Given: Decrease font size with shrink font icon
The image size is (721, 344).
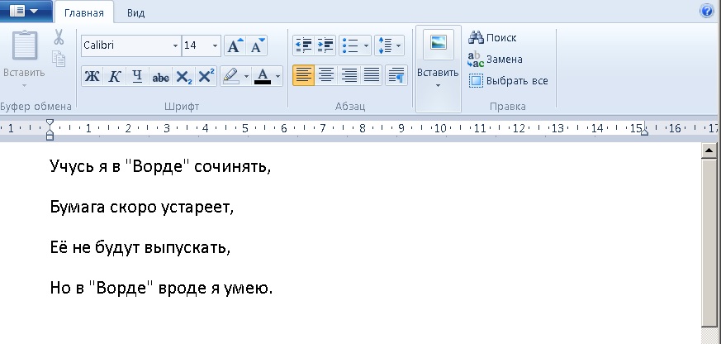Looking at the screenshot, I should pos(257,45).
